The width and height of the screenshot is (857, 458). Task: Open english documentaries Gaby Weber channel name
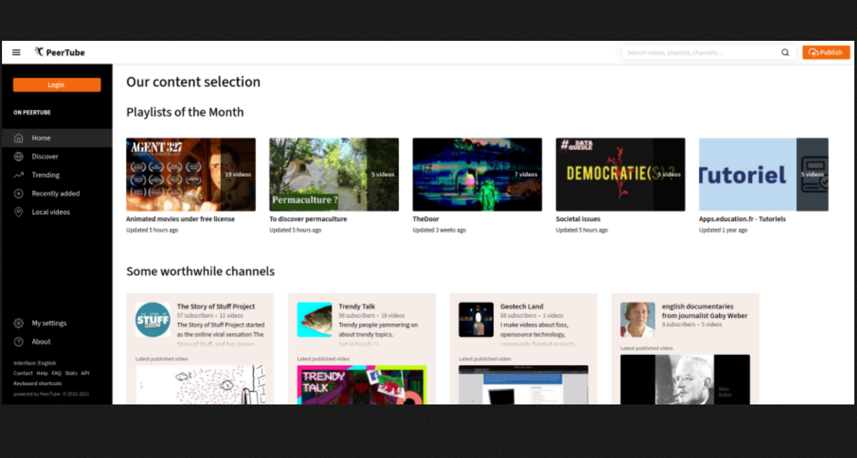click(x=705, y=311)
